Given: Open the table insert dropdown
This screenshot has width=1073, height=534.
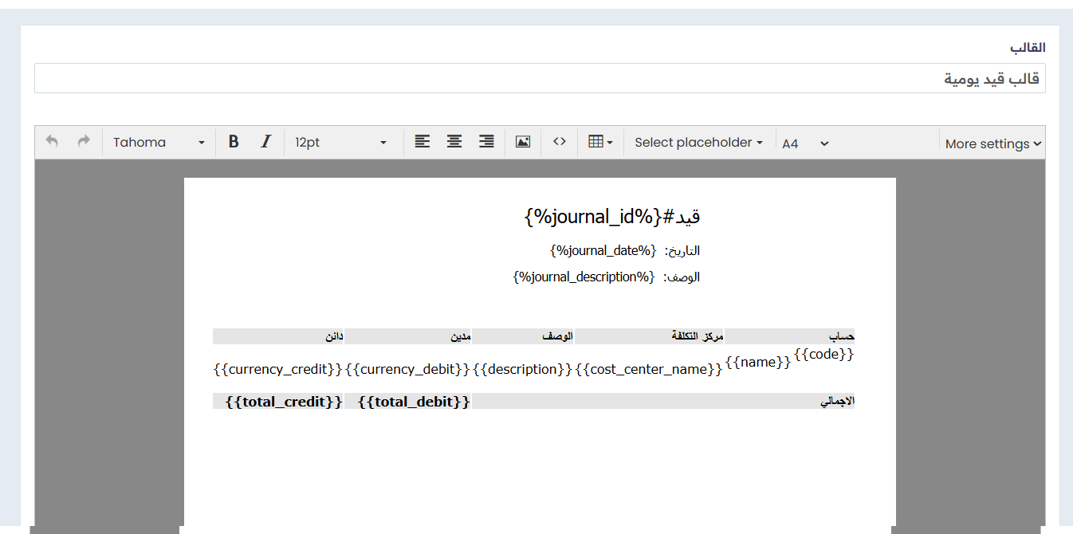Looking at the screenshot, I should coord(600,142).
